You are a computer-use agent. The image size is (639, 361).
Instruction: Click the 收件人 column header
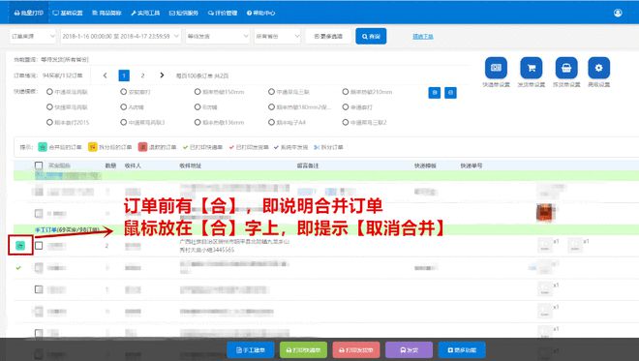click(133, 165)
